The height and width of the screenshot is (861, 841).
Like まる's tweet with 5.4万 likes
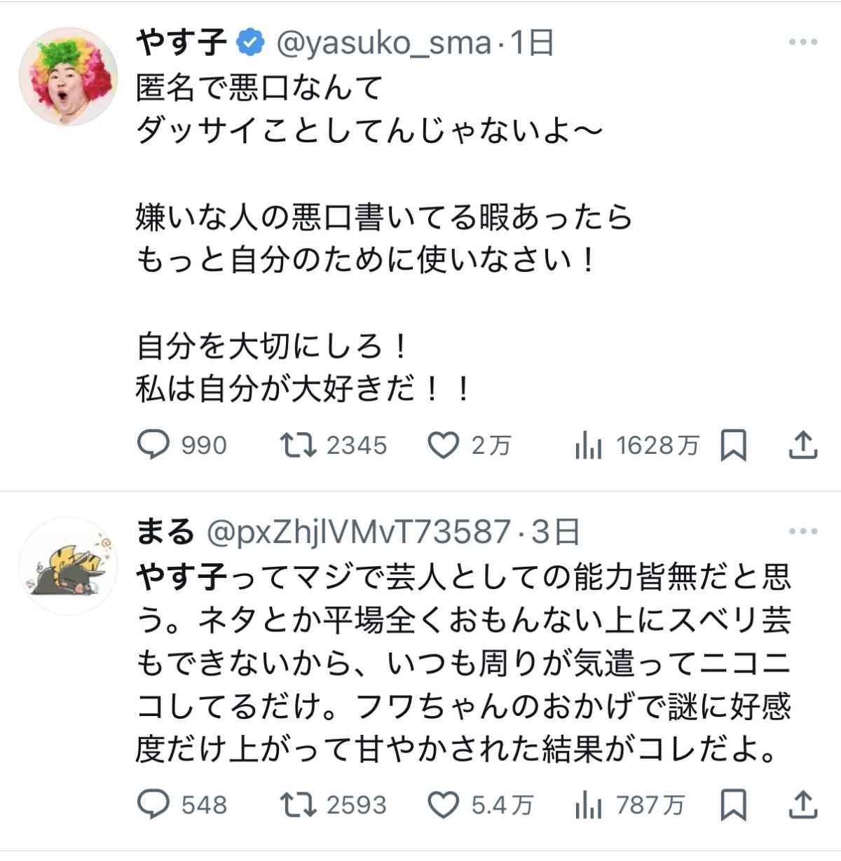click(x=443, y=804)
